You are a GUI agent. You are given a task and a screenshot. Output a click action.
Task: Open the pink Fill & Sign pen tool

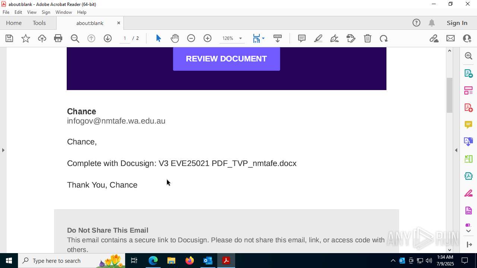[468, 194]
